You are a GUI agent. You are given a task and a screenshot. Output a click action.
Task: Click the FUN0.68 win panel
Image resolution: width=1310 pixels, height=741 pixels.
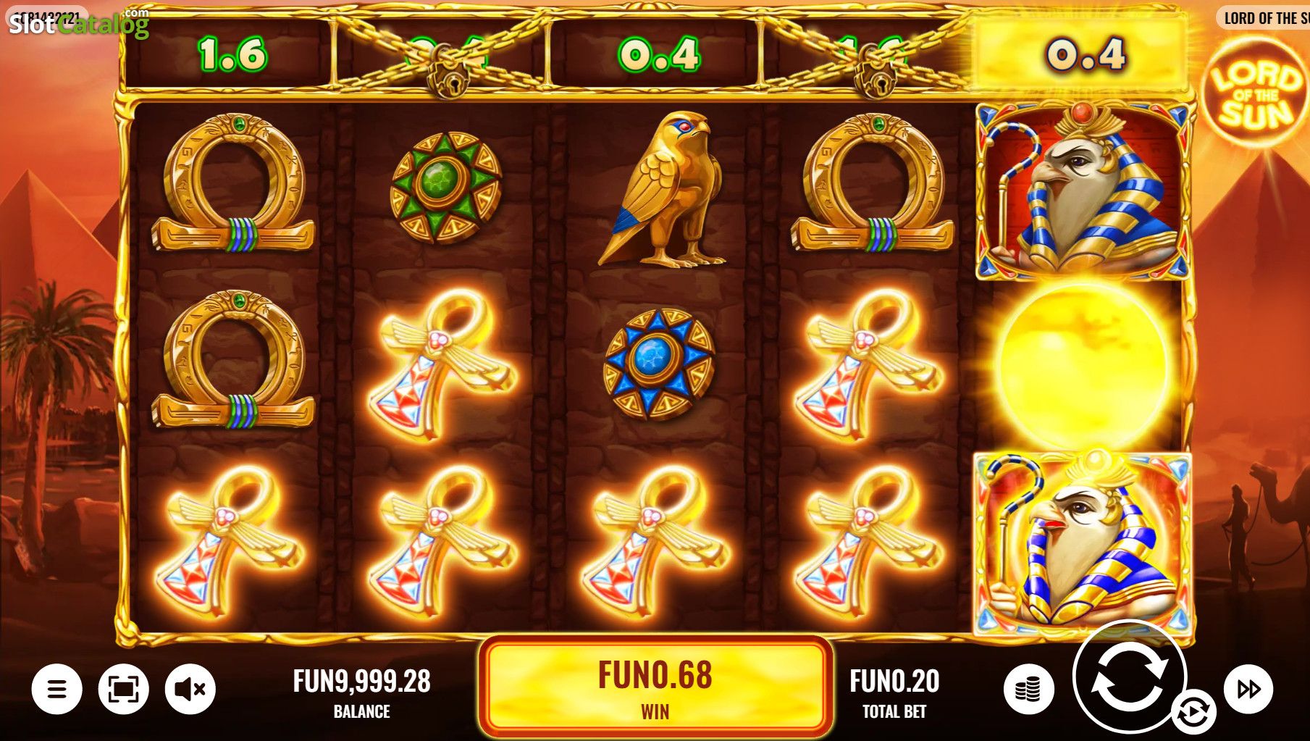tap(655, 687)
